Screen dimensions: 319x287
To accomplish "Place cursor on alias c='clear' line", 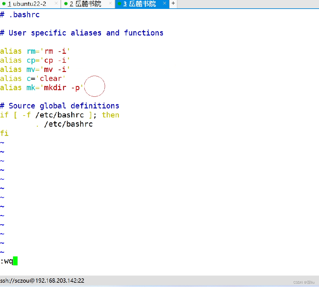I will tap(33, 78).
